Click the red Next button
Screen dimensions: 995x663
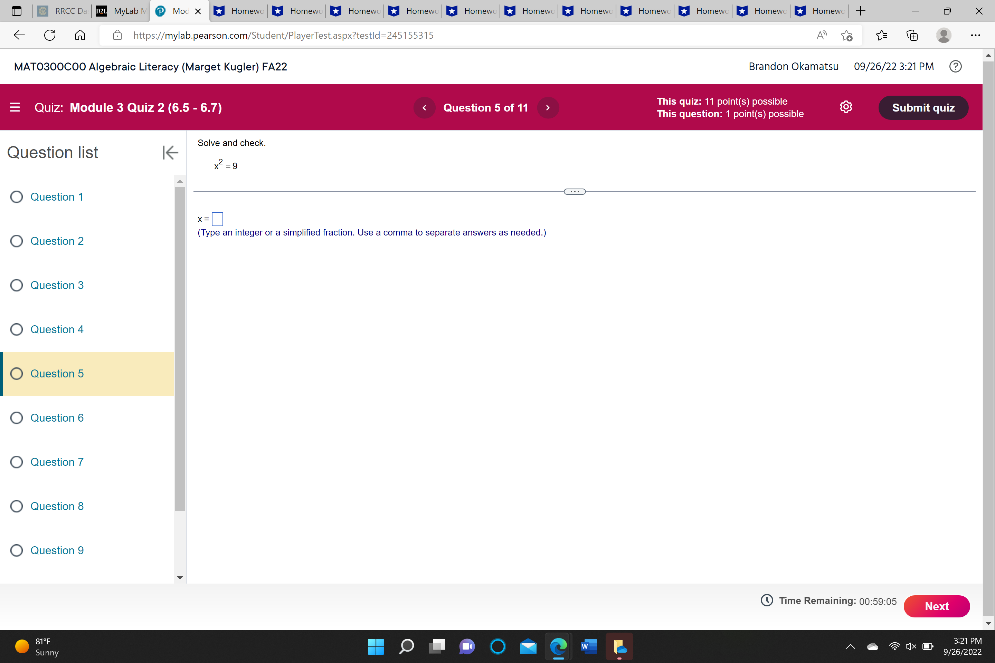coord(936,606)
